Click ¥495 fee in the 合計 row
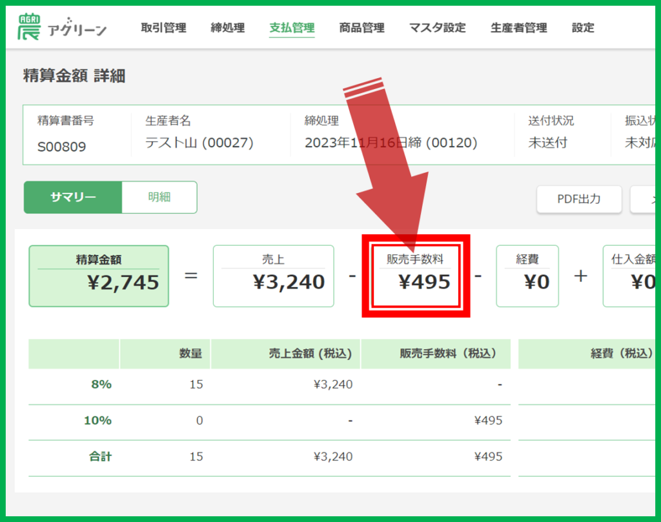Viewport: 661px width, 522px height. 488,457
